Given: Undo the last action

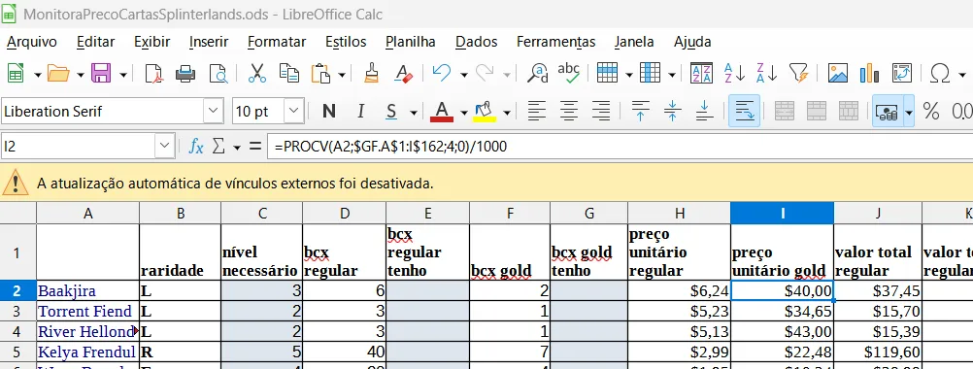Looking at the screenshot, I should pyautogui.click(x=442, y=74).
